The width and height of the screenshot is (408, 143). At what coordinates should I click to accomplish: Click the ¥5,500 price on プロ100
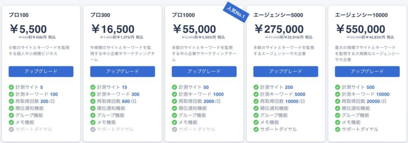click(x=28, y=29)
